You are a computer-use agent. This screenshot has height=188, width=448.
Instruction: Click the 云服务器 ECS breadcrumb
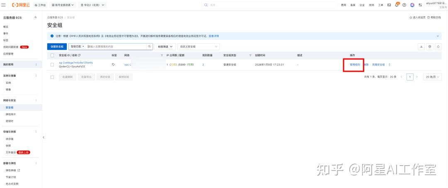point(55,17)
